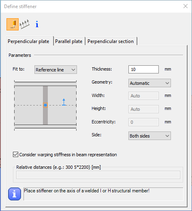Viewport: 192px width, 211px height.
Task: Open the blue info properties icon
Action: pyautogui.click(x=37, y=24)
